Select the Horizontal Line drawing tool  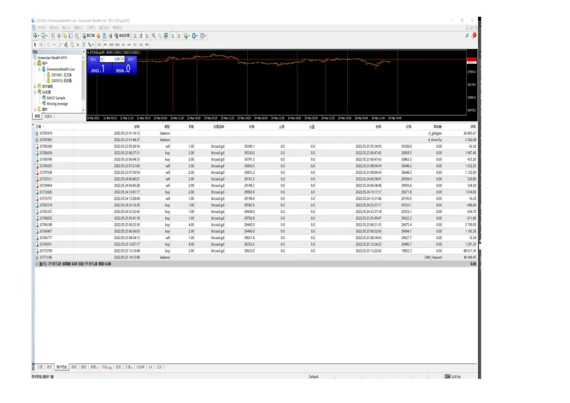54,44
